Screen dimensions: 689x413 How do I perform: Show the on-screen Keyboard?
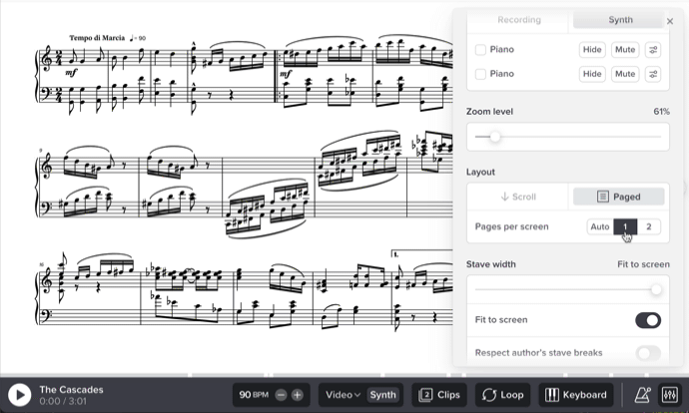pyautogui.click(x=576, y=395)
